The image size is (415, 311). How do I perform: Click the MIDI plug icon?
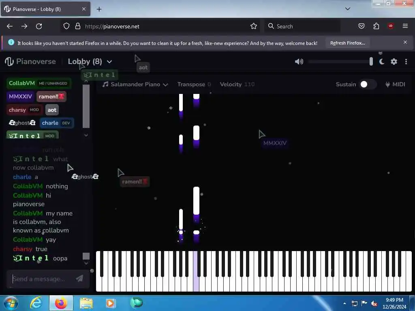388,84
